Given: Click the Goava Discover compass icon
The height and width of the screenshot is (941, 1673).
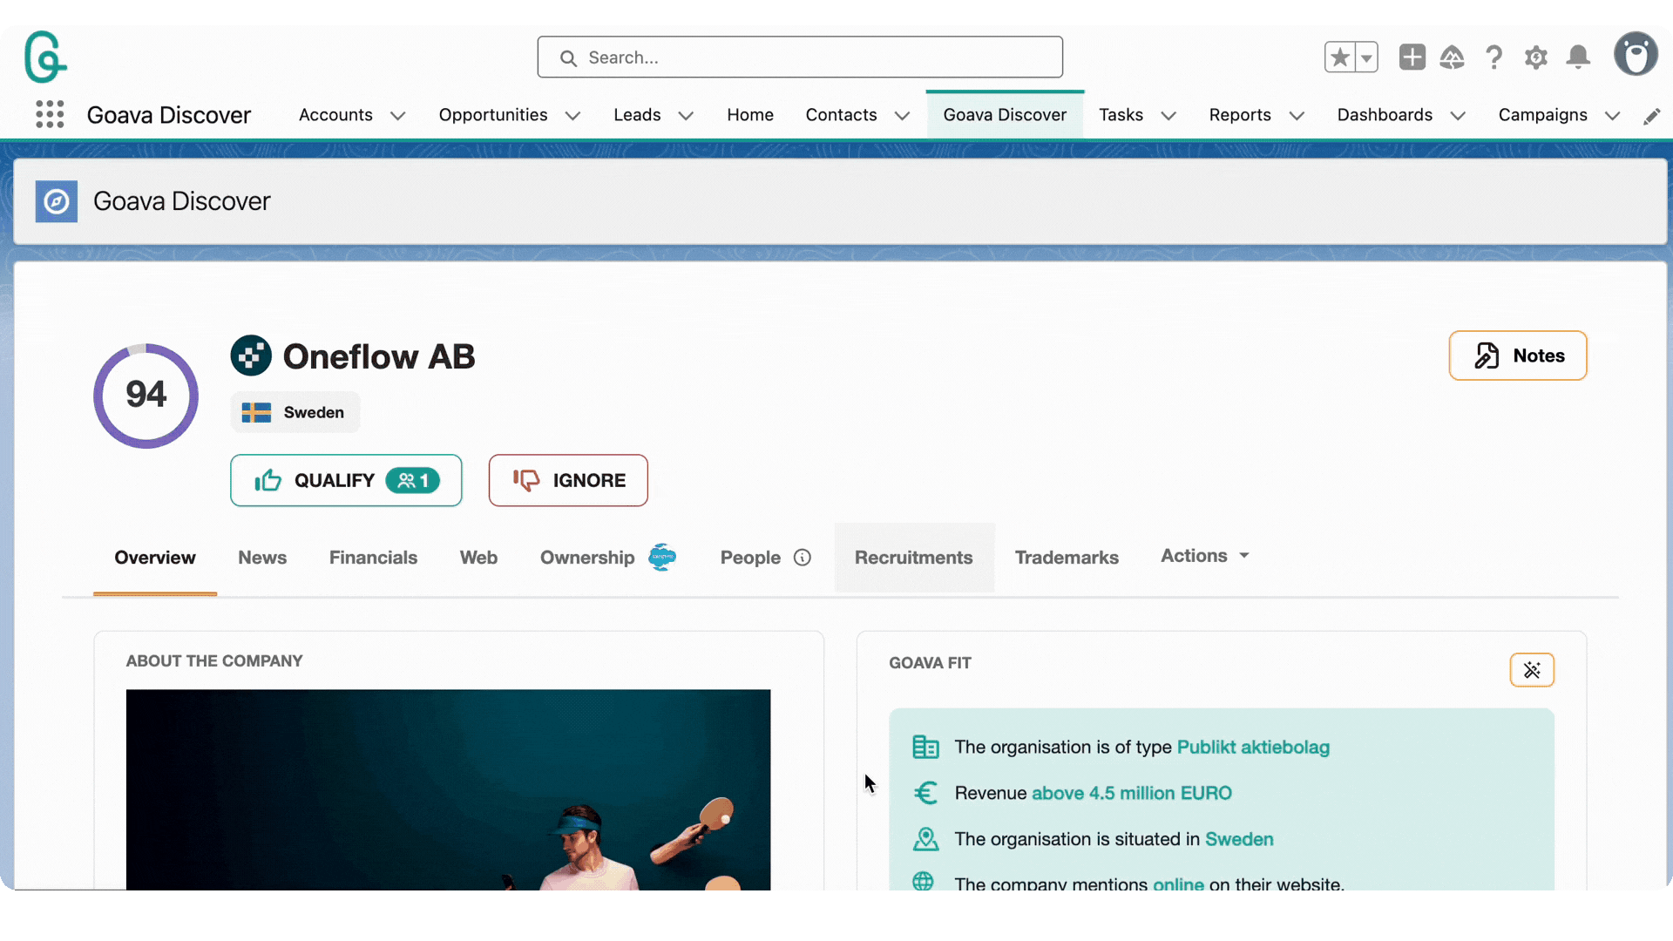Looking at the screenshot, I should pos(57,201).
